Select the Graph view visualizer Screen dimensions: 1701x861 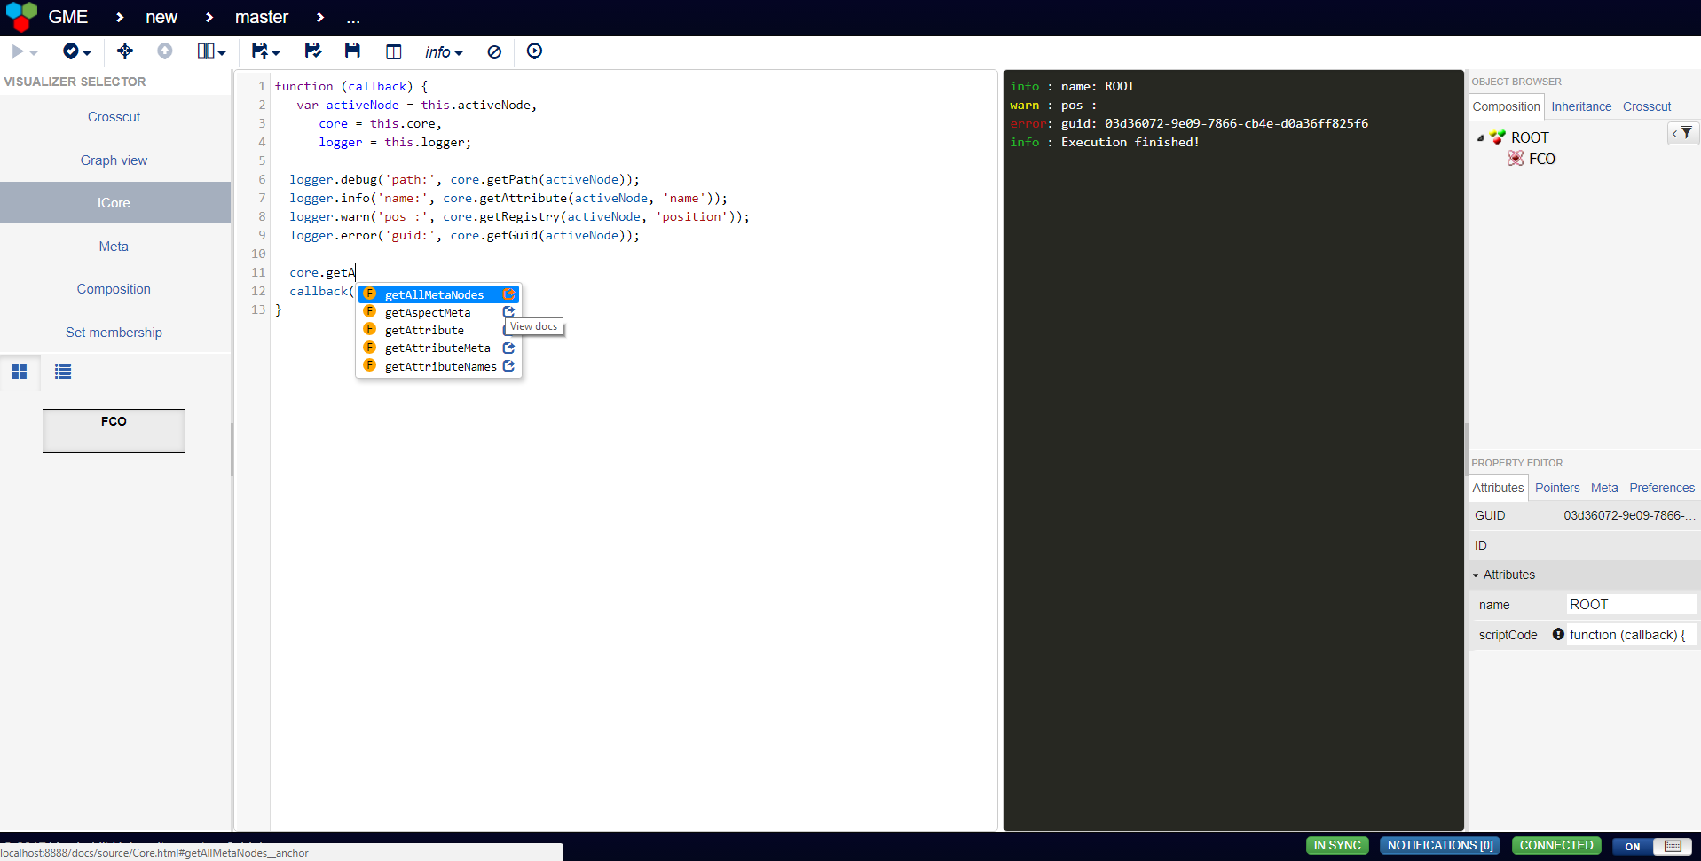point(114,160)
